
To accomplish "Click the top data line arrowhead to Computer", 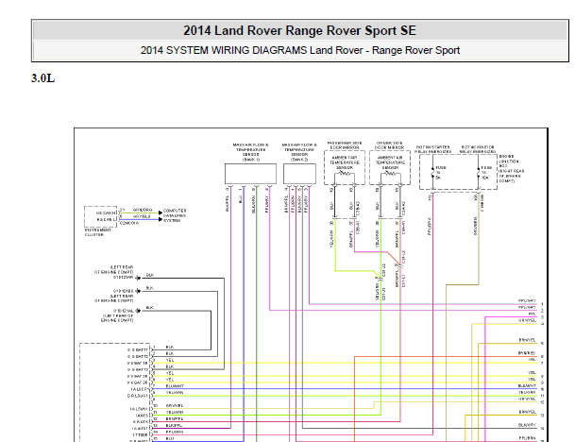I will point(161,212).
